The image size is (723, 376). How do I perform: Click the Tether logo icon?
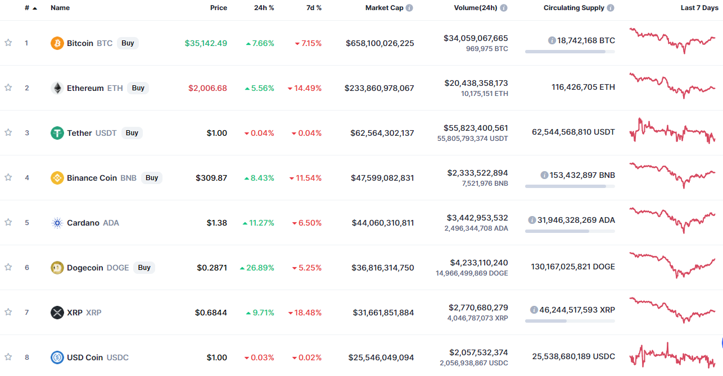tap(57, 133)
